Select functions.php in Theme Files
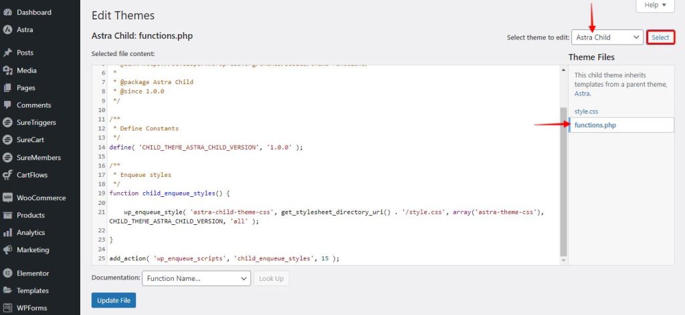 pyautogui.click(x=595, y=125)
